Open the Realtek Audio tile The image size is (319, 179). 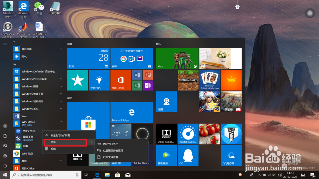click(188, 134)
